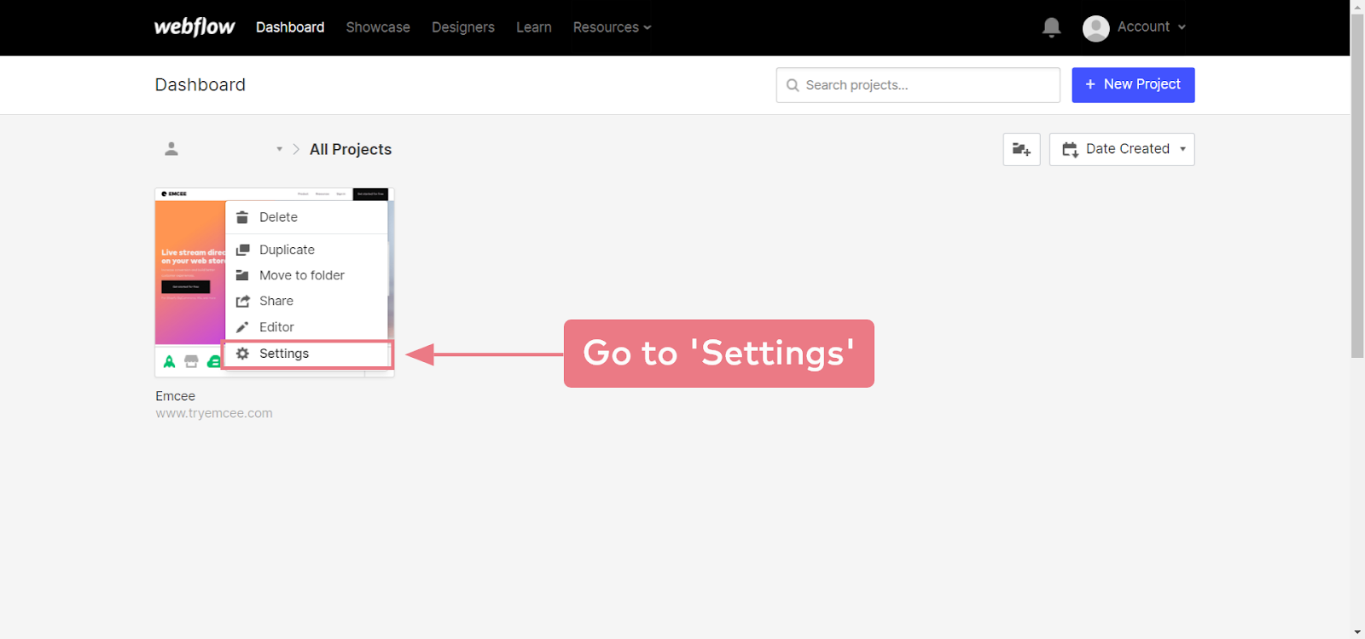1365x639 pixels.
Task: Click the workspace user icon in breadcrumb
Action: 171,149
